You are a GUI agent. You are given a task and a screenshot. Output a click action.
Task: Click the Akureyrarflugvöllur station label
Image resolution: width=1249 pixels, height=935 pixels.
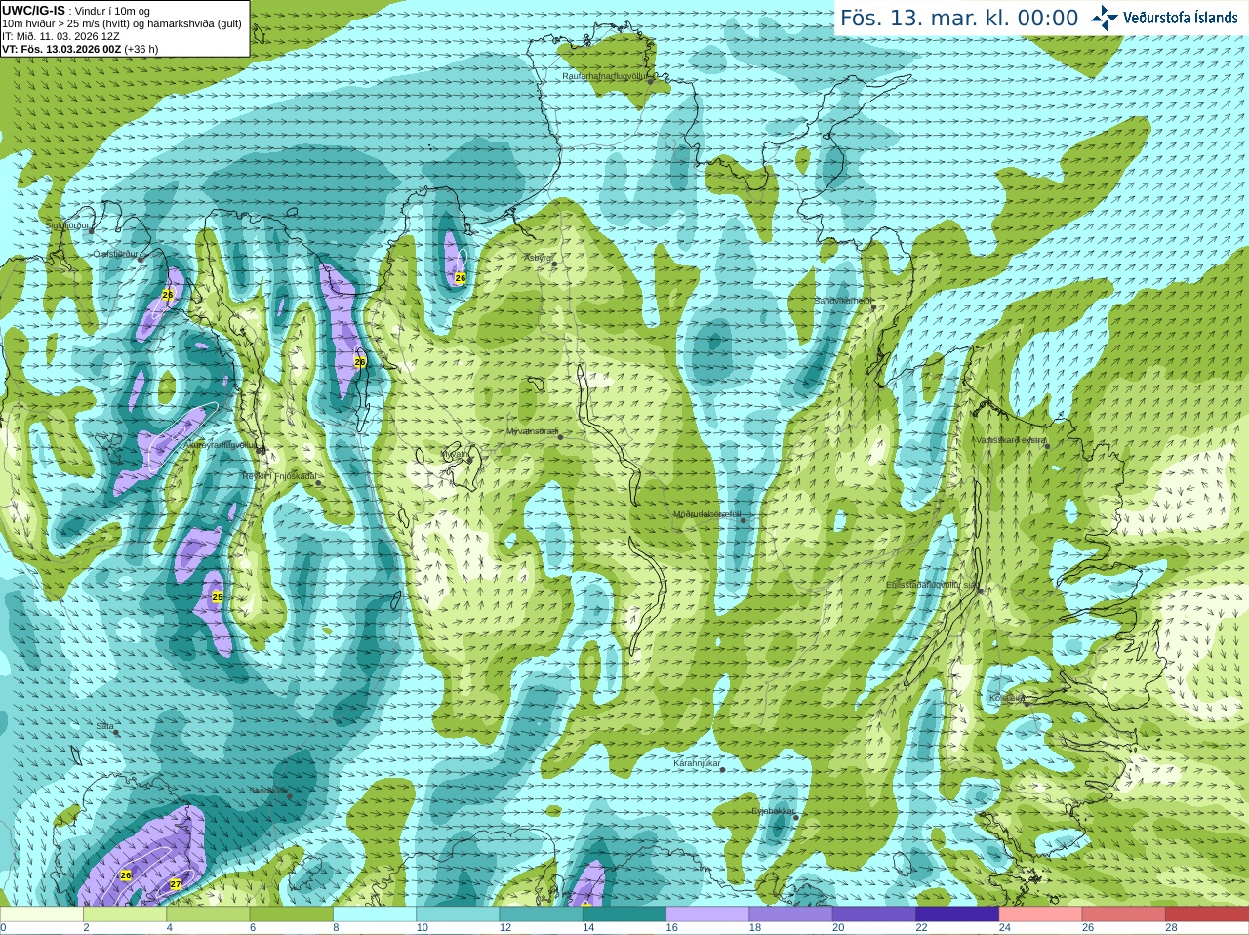pos(220,445)
